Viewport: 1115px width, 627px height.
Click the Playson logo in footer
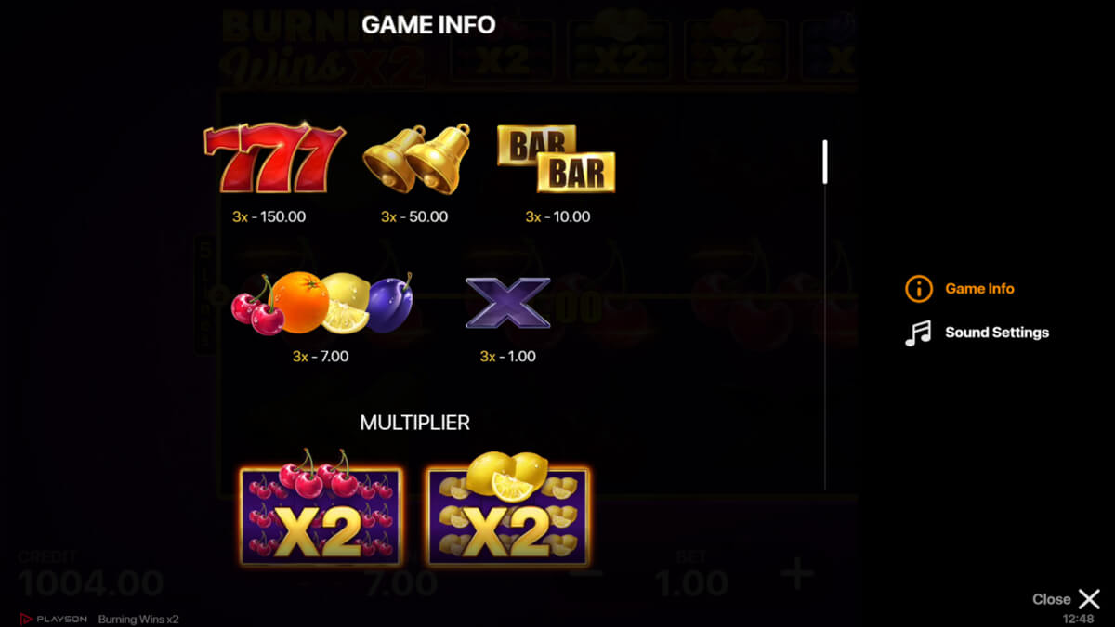pos(53,619)
